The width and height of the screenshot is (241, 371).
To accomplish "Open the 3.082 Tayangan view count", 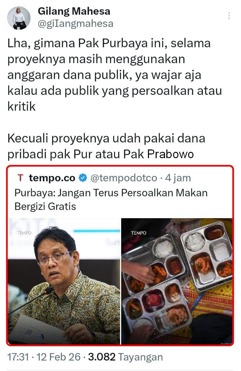I will (x=126, y=357).
